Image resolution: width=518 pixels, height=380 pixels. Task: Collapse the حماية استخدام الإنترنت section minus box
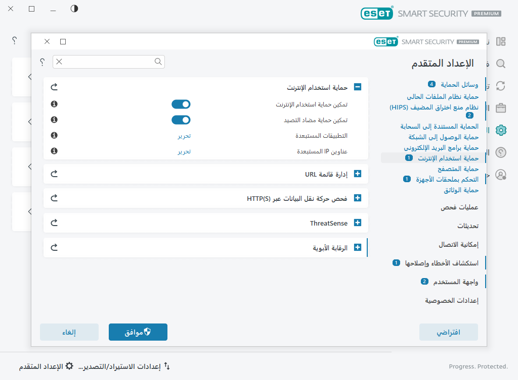358,87
